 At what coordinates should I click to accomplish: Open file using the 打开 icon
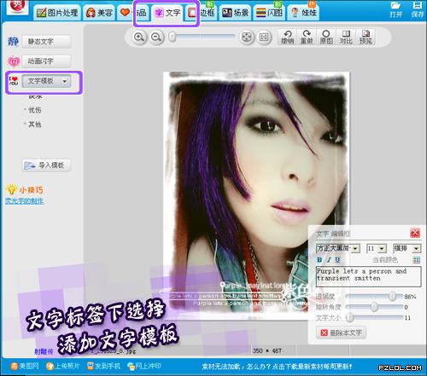click(x=396, y=9)
